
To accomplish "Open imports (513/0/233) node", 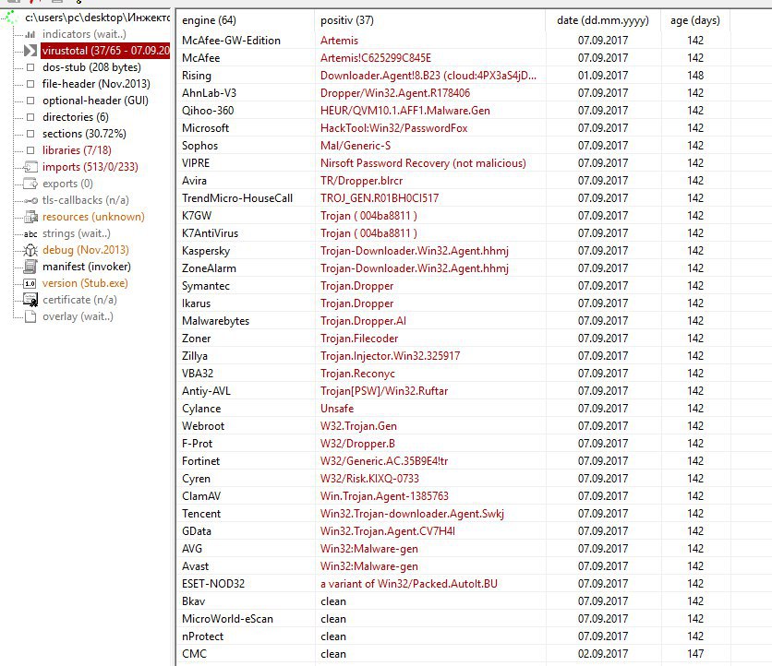I will pyautogui.click(x=90, y=167).
